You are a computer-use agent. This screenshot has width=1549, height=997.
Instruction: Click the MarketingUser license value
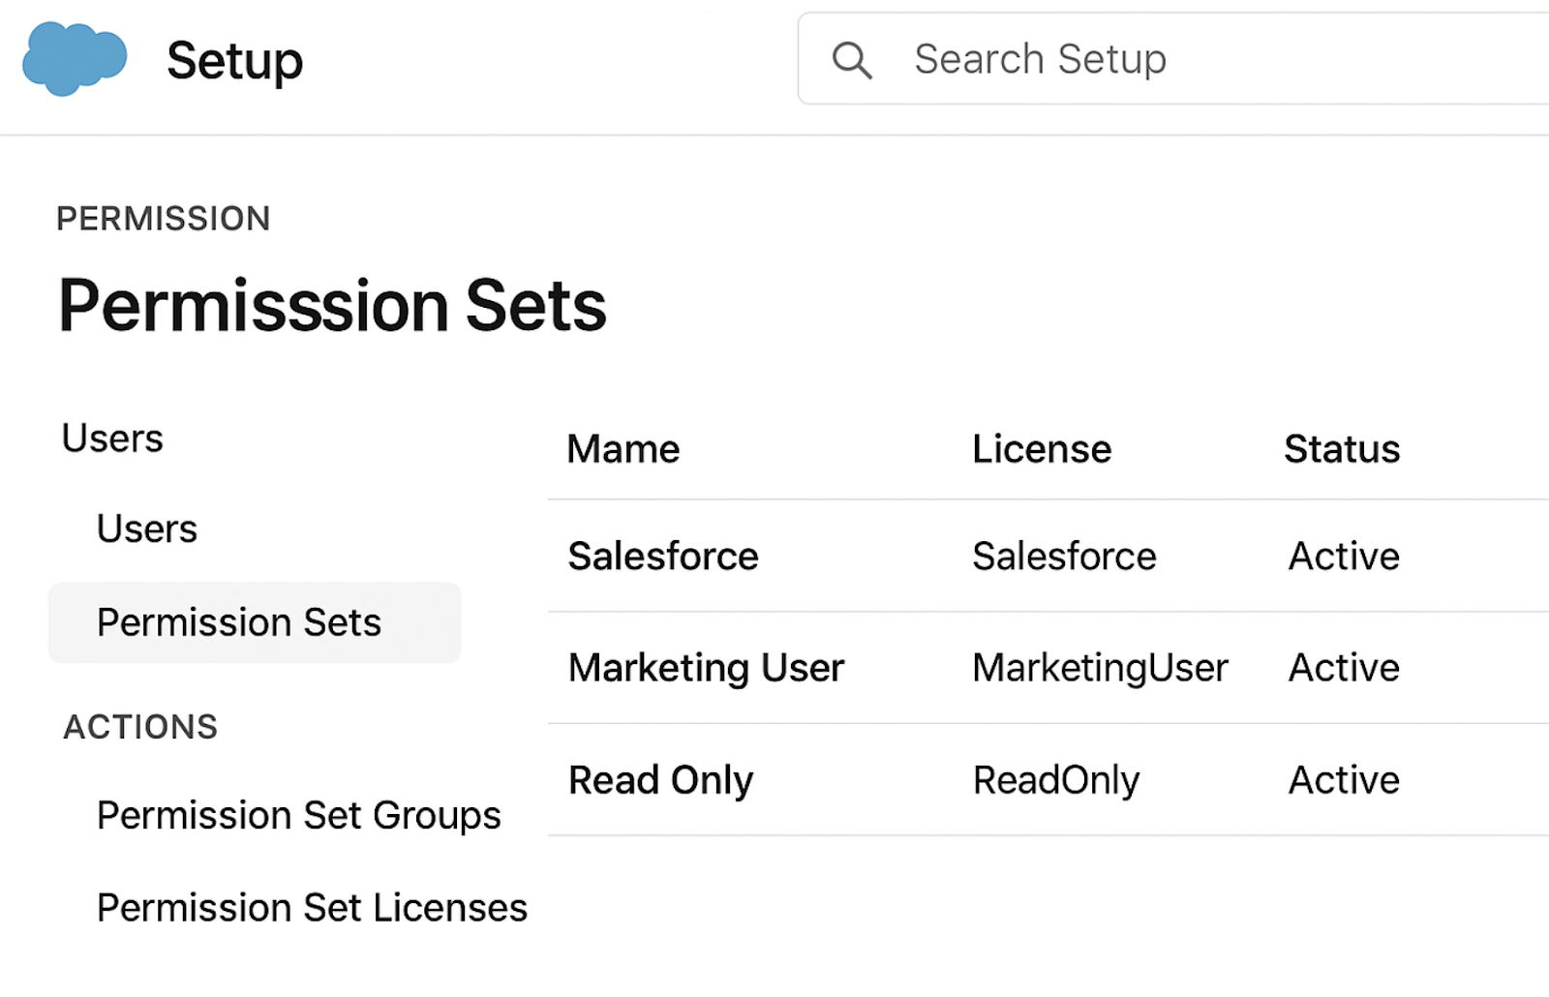[x=1100, y=667]
